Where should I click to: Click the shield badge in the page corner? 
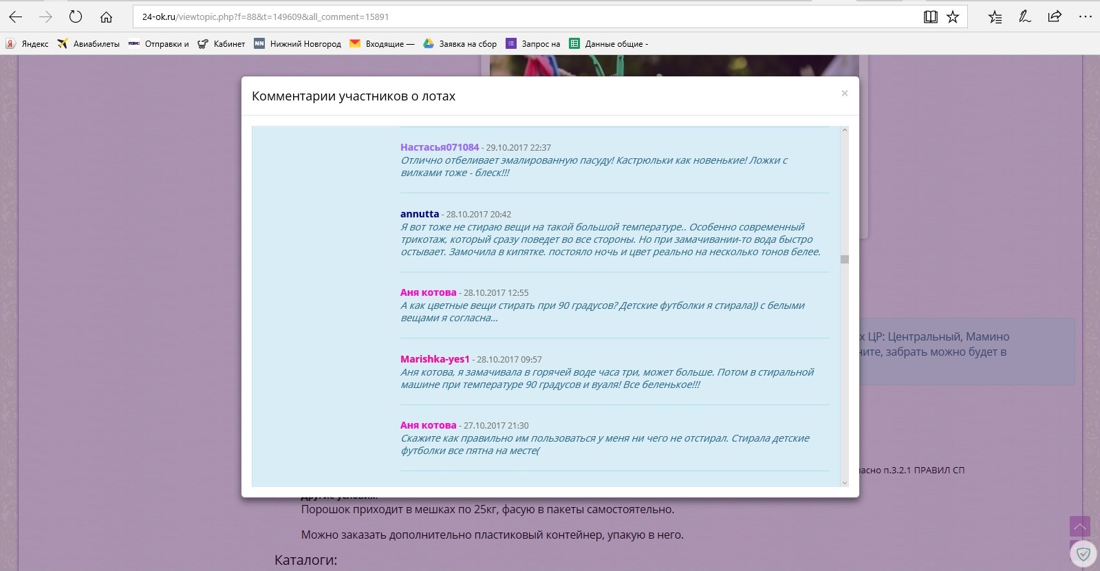point(1083,554)
